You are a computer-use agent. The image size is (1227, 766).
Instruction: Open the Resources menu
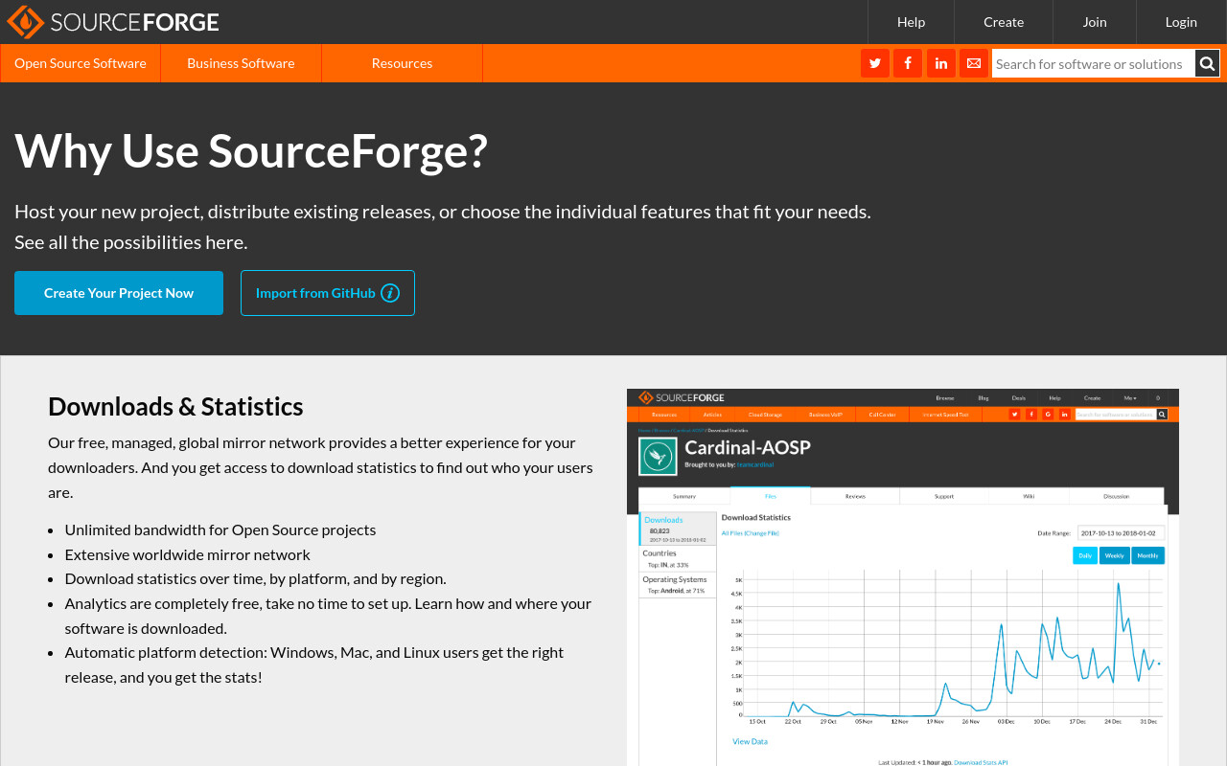coord(402,63)
